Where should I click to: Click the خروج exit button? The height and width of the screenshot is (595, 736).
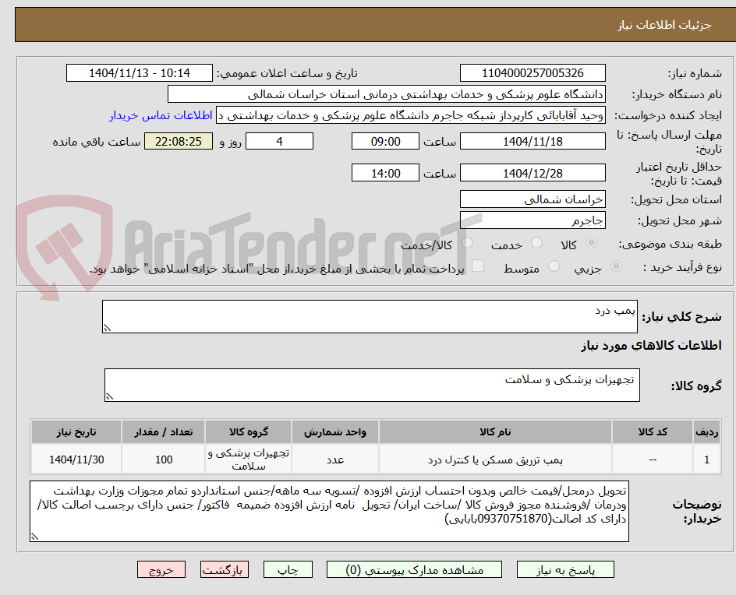tap(161, 569)
